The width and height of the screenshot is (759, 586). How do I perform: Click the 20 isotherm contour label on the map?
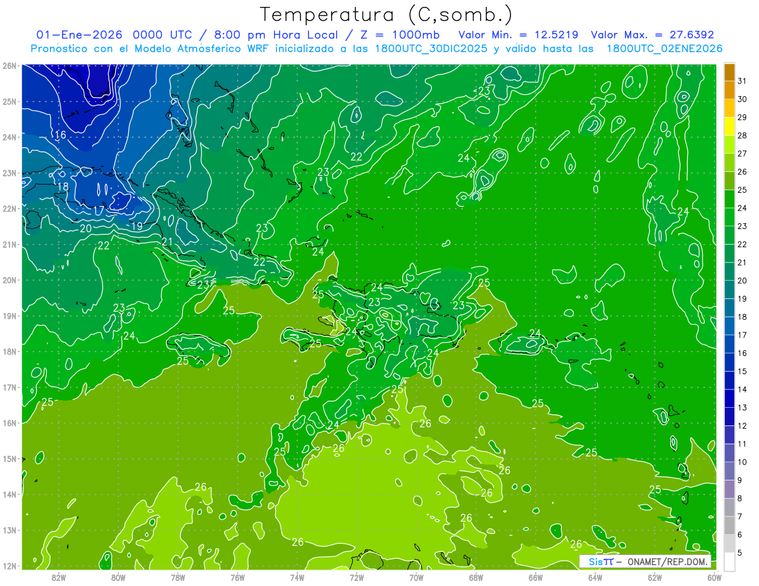[85, 228]
